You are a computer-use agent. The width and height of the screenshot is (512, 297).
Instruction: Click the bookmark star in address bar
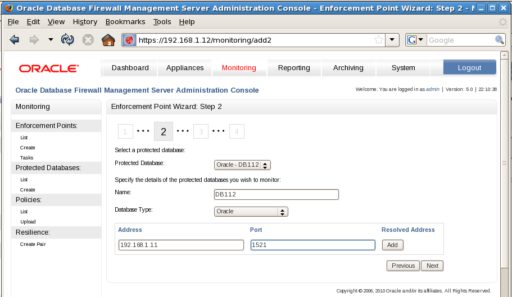[379, 40]
